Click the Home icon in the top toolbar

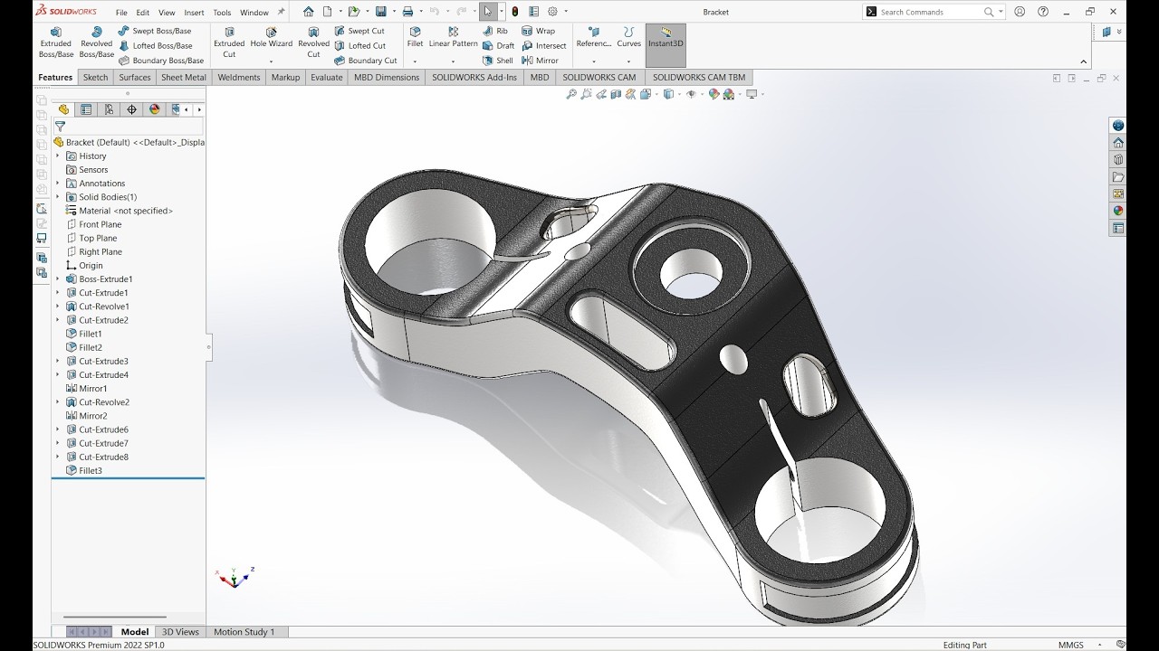point(309,12)
